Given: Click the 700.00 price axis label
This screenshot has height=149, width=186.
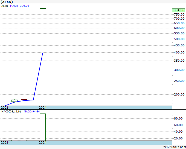Looking at the screenshot, I should [x=179, y=19].
